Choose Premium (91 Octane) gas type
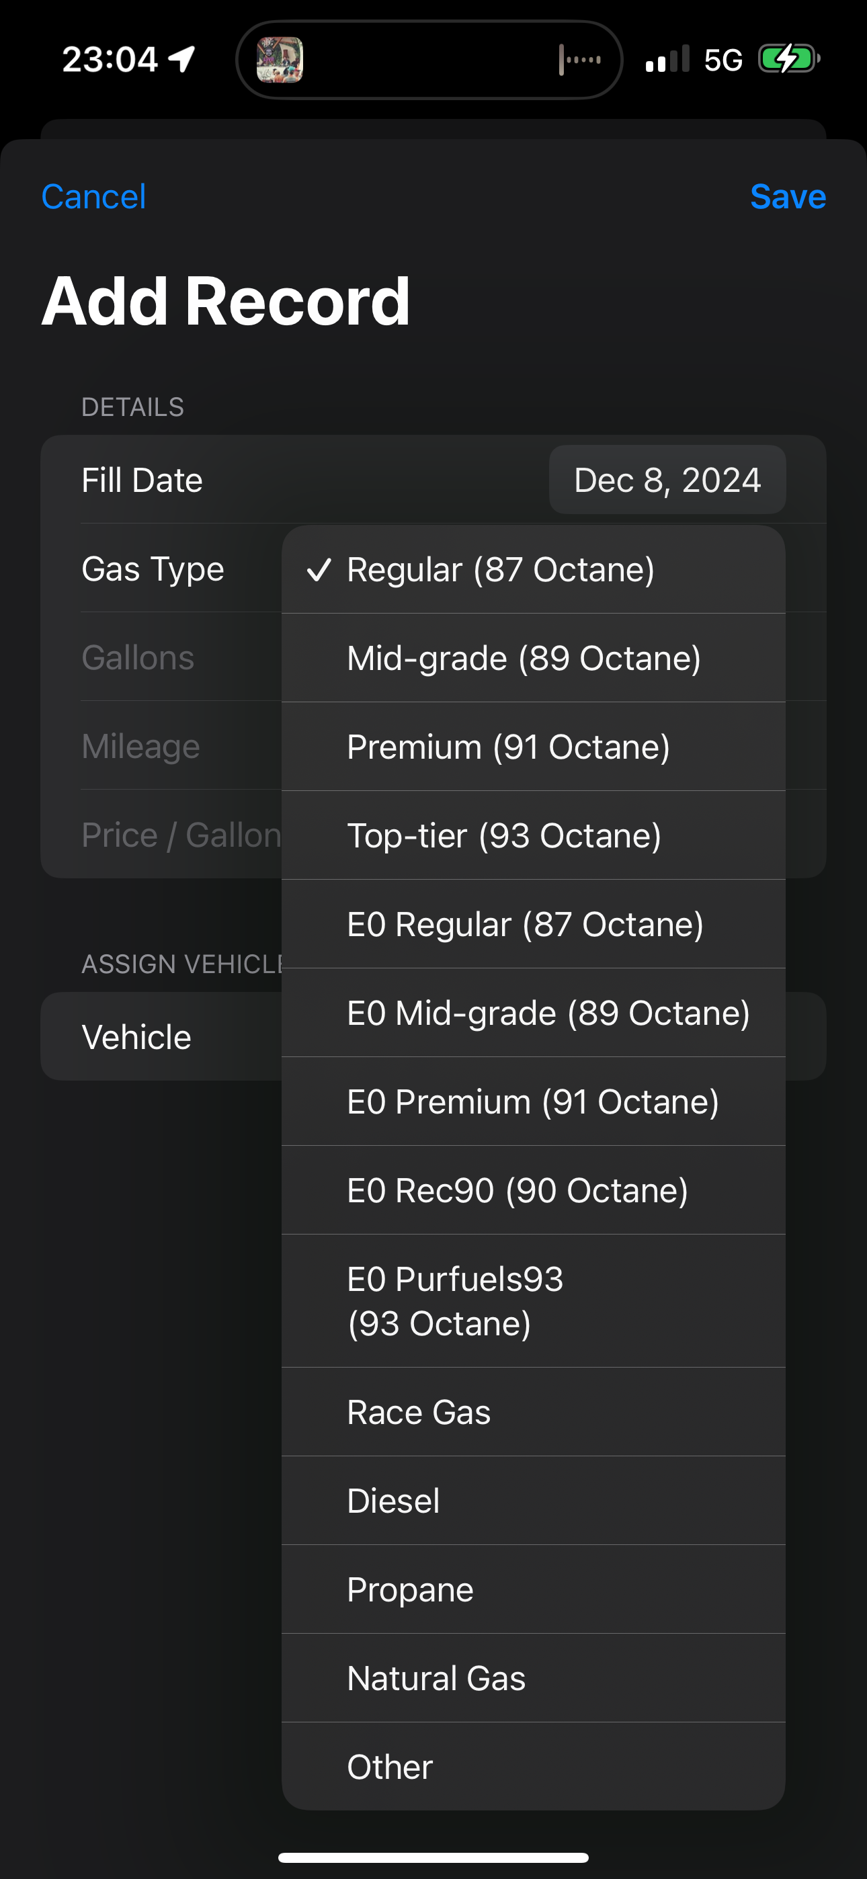Screen dimensions: 867x1879 coord(534,747)
